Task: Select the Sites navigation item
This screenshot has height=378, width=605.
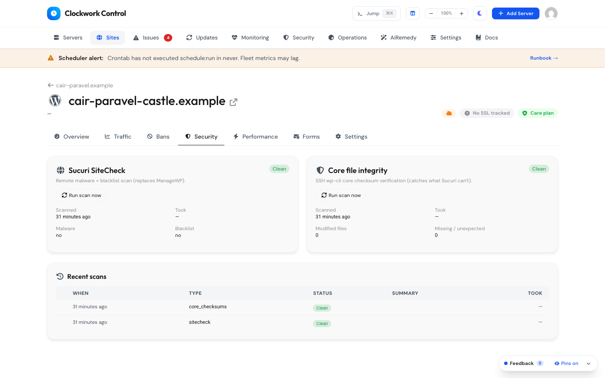Action: click(x=108, y=38)
